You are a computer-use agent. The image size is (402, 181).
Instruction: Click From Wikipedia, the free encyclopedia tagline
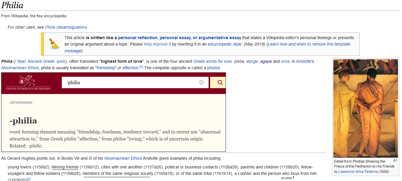[34, 16]
